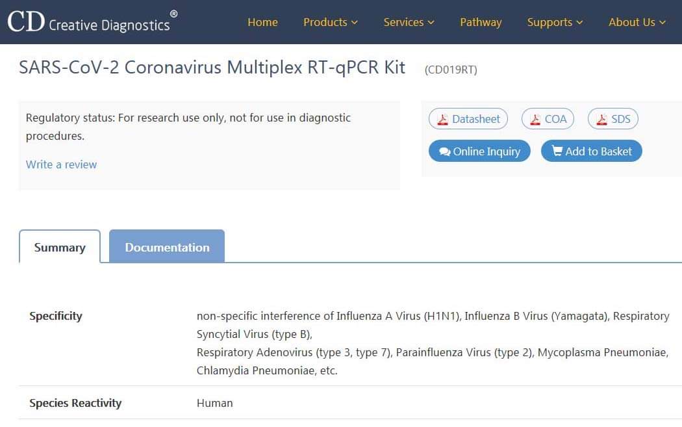Switch to the Documentation tab
682x427 pixels.
click(167, 247)
